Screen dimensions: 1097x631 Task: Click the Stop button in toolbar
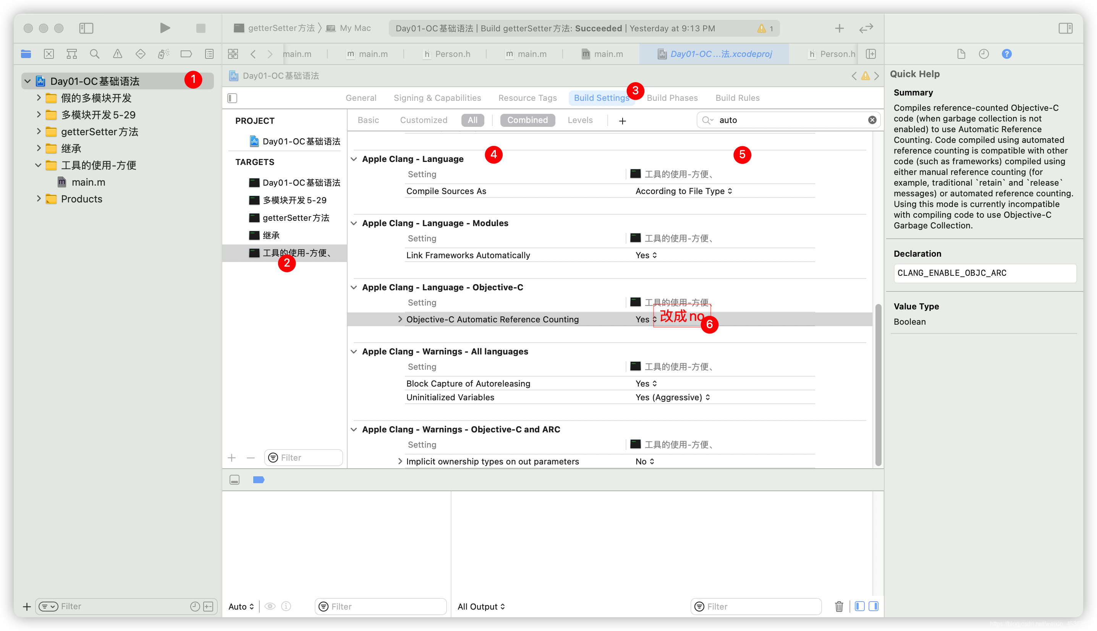click(x=201, y=28)
